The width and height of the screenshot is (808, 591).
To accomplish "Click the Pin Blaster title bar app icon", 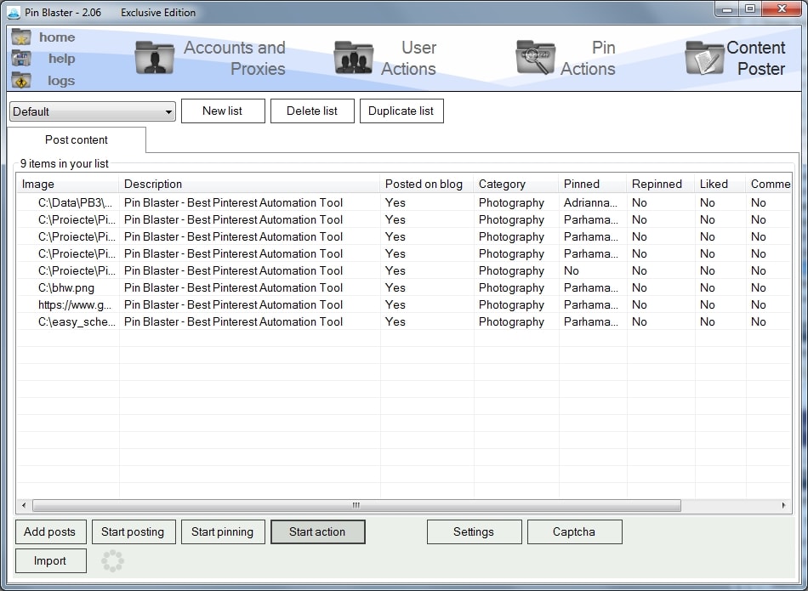I will [x=14, y=13].
